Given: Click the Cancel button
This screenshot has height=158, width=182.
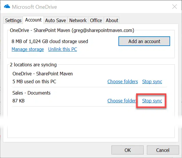Looking at the screenshot, I should click(x=163, y=150).
